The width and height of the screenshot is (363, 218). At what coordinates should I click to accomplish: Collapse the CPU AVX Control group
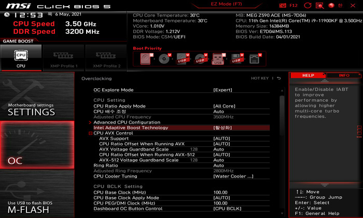tap(90, 133)
